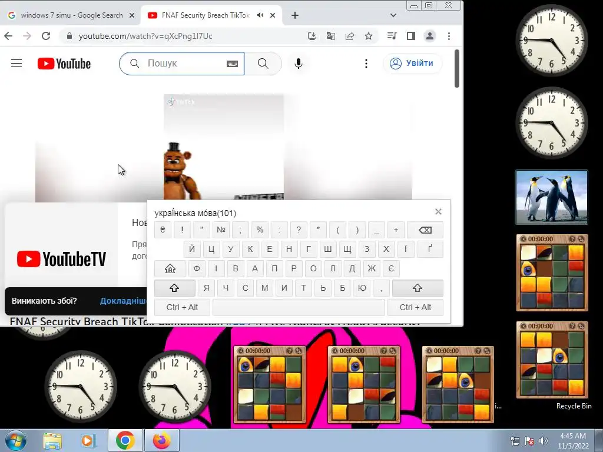Reload the YouTube page

(x=46, y=36)
